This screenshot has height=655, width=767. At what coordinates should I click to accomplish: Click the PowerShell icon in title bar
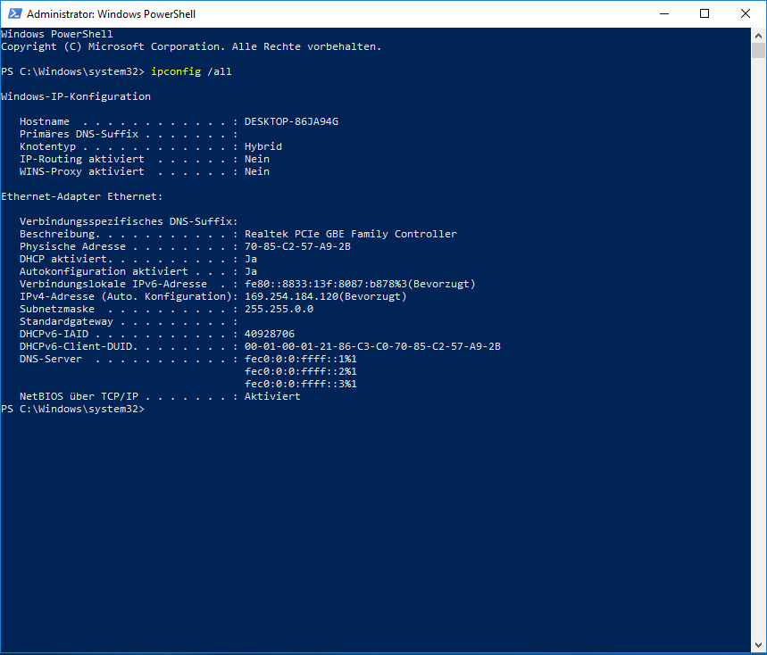pyautogui.click(x=14, y=13)
